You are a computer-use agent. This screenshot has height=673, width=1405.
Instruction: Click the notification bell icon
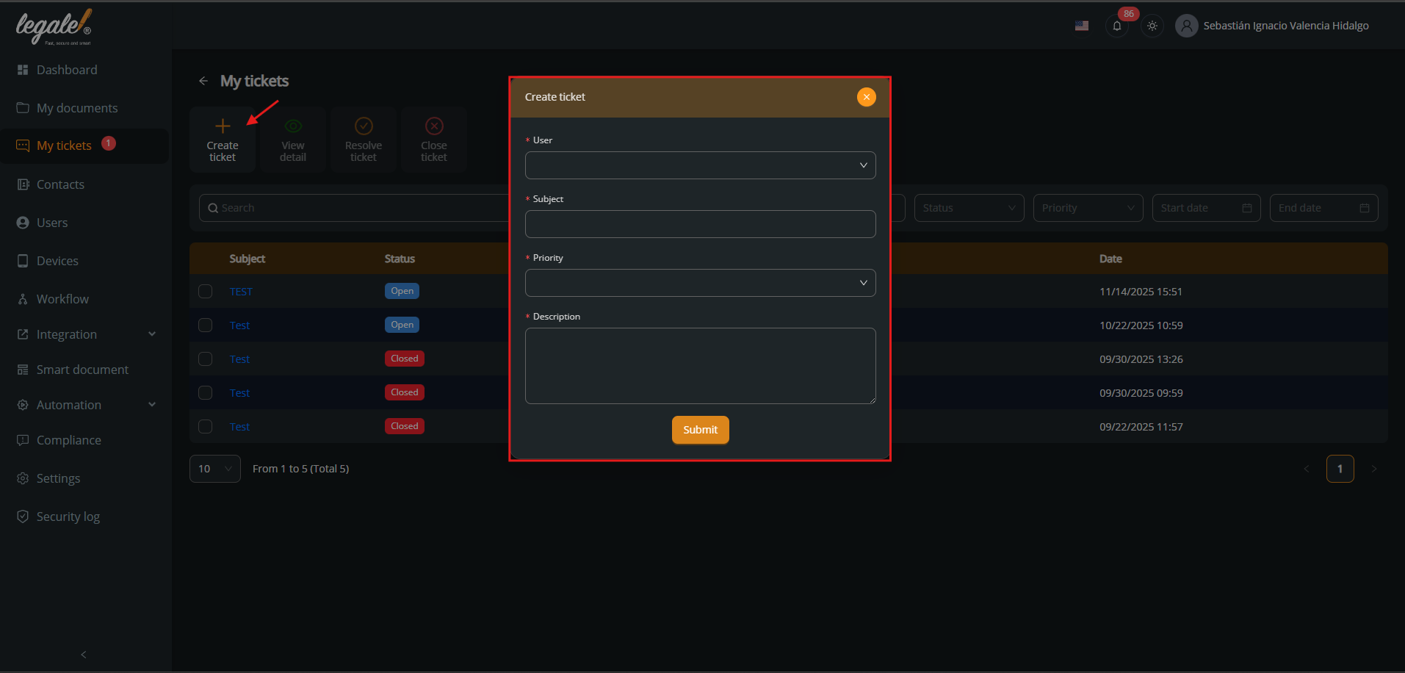[x=1116, y=26]
